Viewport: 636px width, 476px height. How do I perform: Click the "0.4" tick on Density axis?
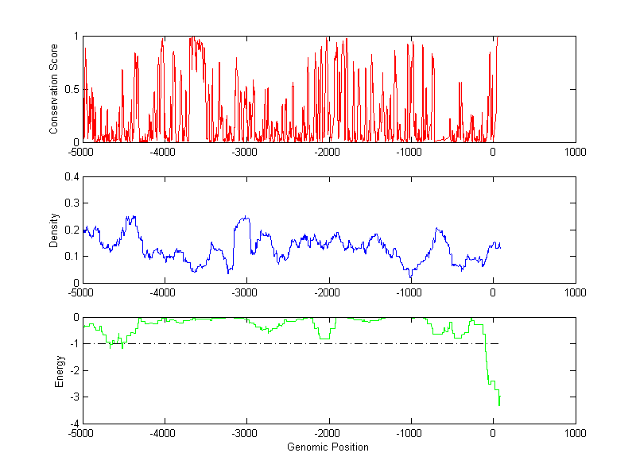(x=70, y=177)
